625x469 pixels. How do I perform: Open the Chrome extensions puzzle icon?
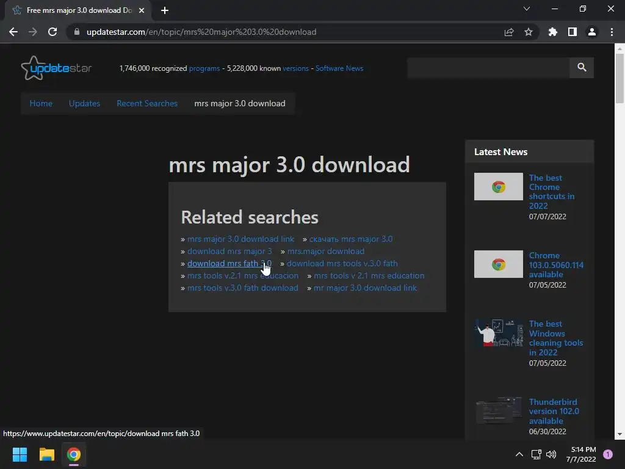point(552,32)
